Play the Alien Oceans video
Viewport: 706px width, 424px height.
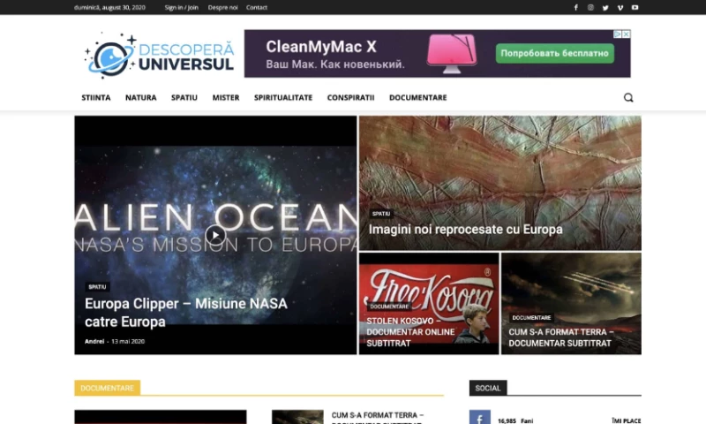point(215,235)
